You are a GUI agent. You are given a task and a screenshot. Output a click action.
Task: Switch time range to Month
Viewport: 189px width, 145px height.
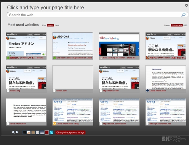(x=50, y=25)
